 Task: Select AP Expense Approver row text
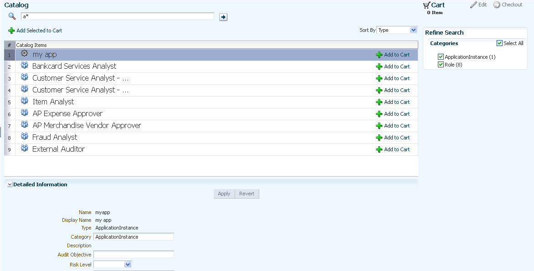tap(67, 113)
